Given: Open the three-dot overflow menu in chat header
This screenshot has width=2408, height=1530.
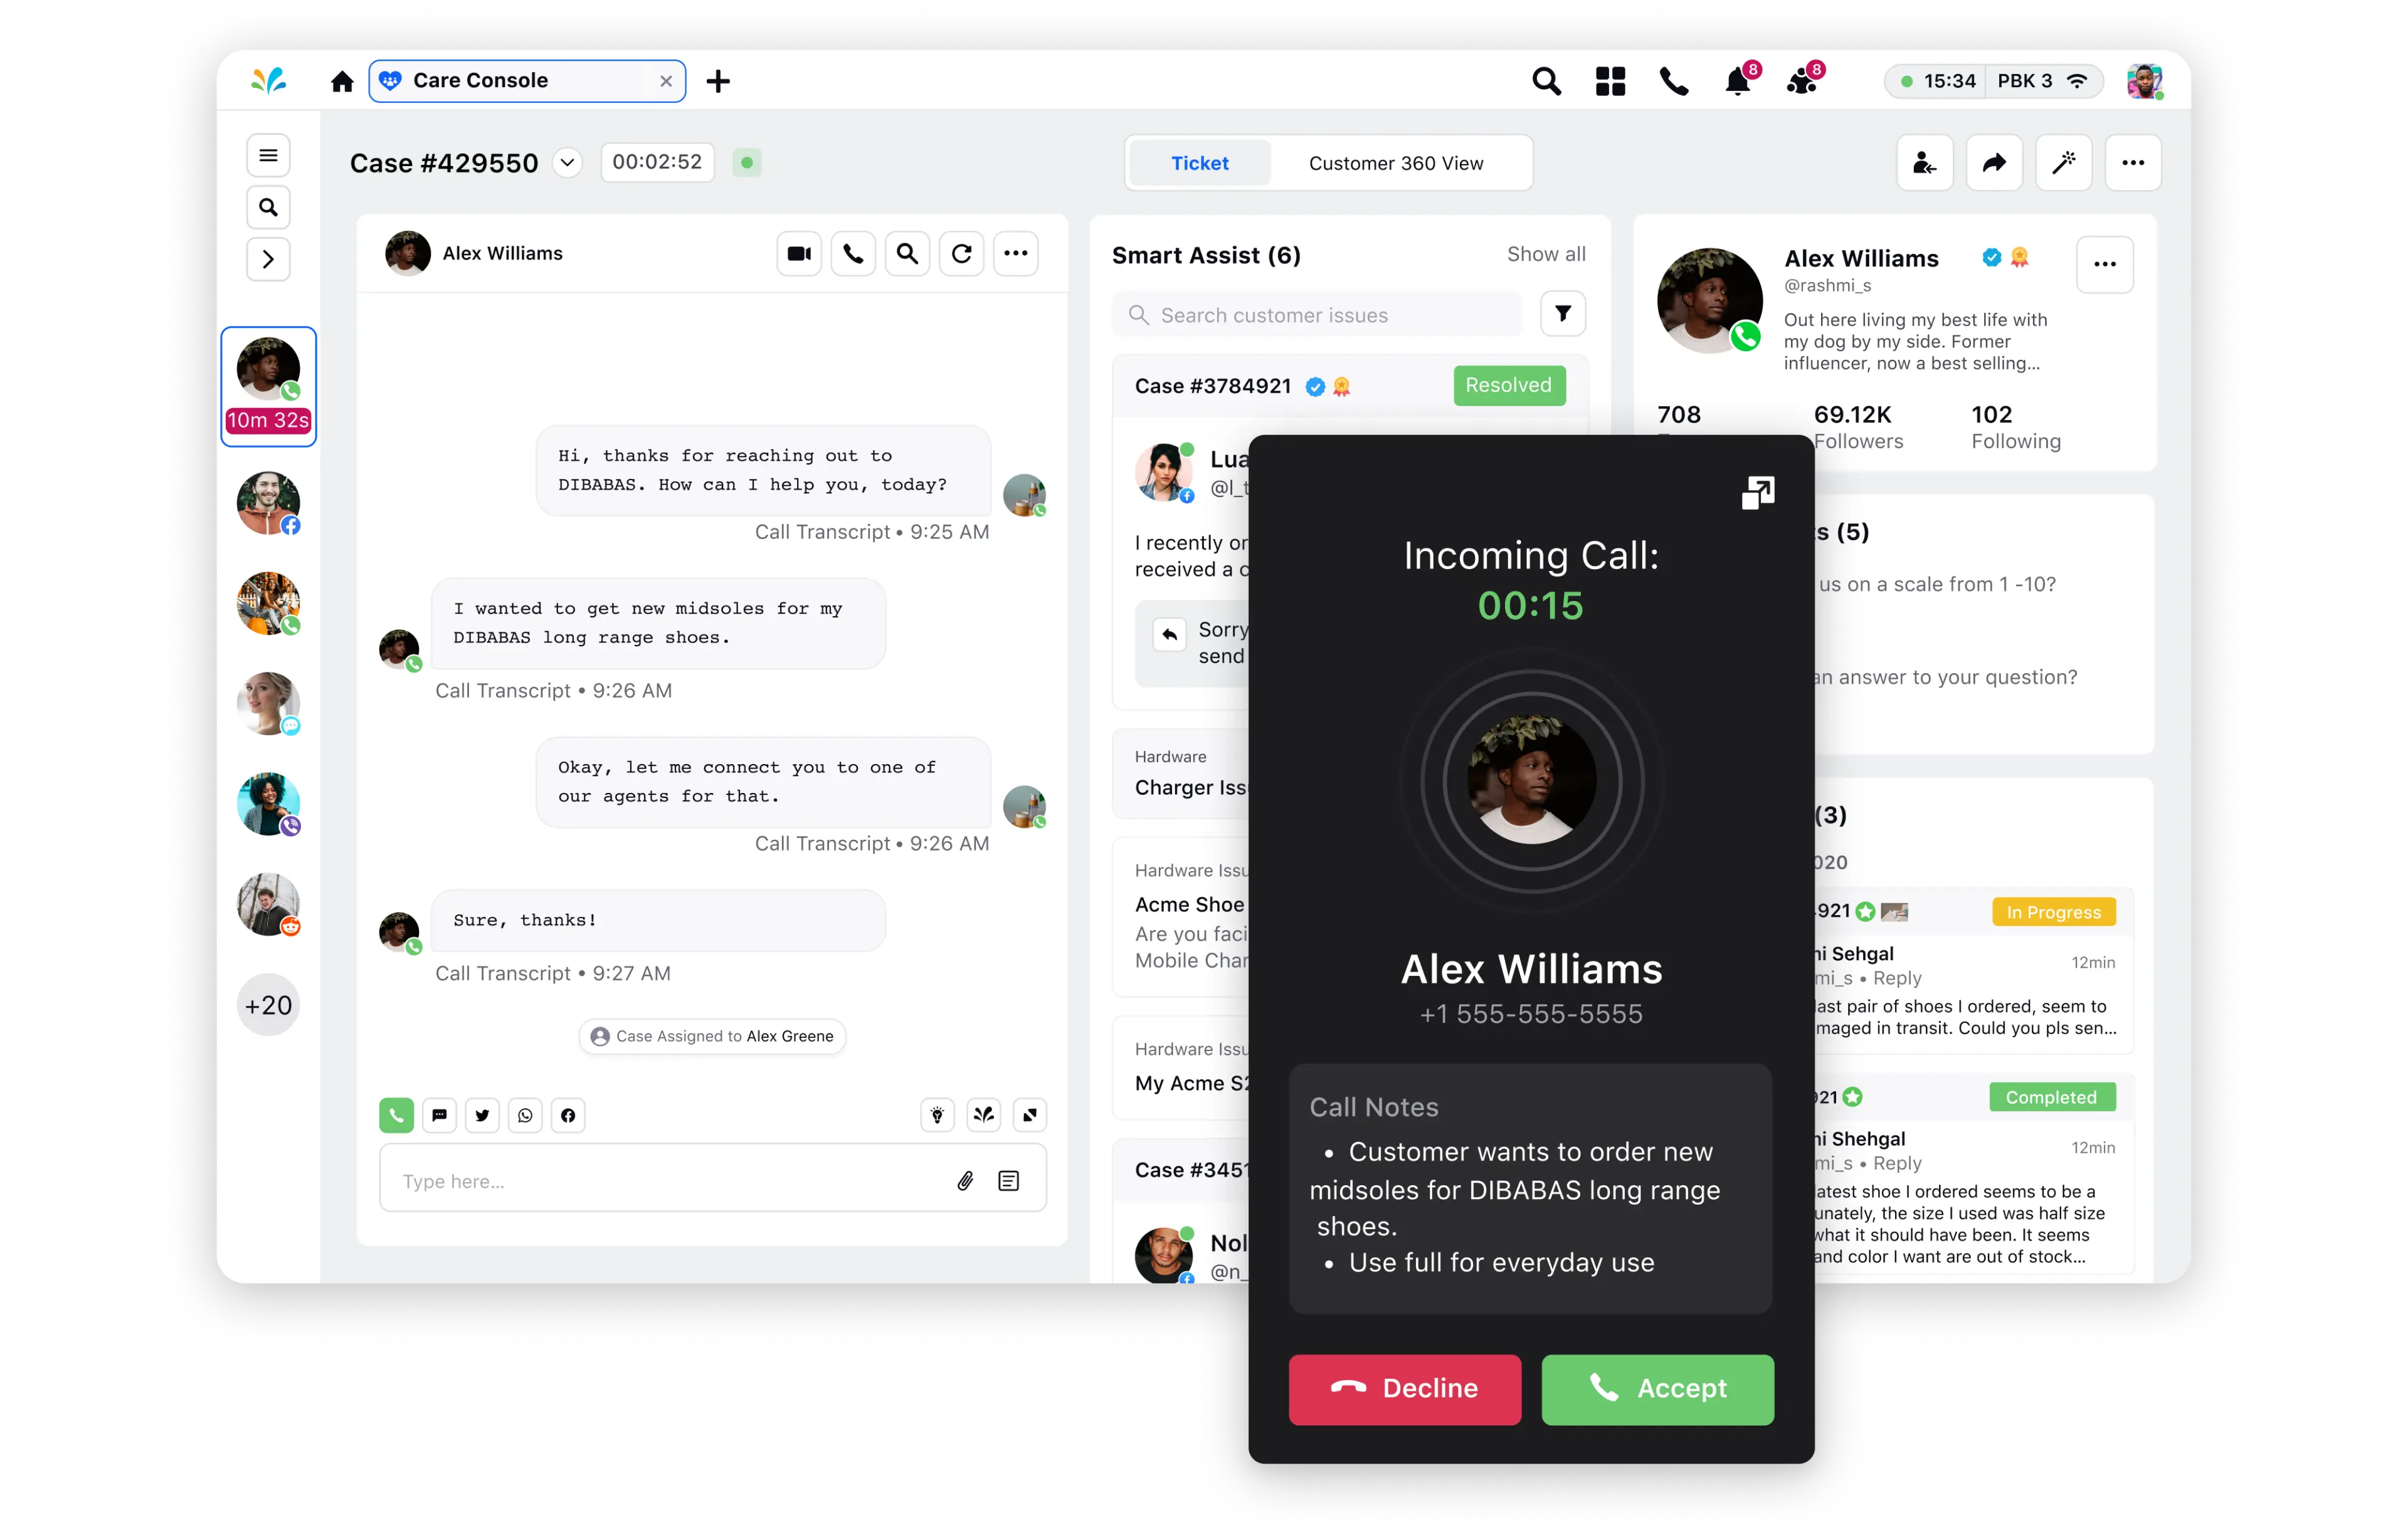Looking at the screenshot, I should pyautogui.click(x=1017, y=253).
